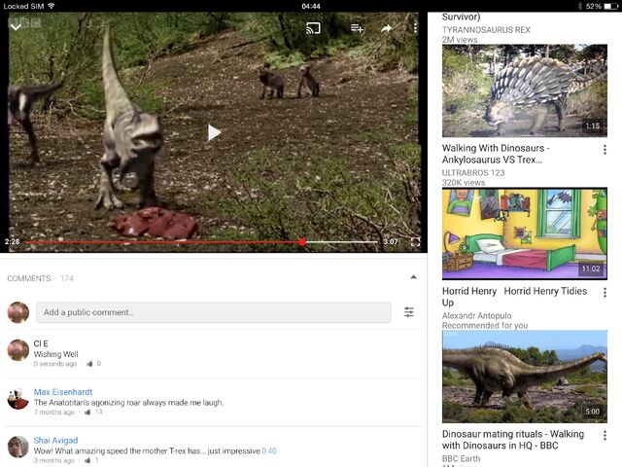The image size is (622, 467).
Task: Tap Dinosaur mating rituals title text
Action: tap(513, 440)
